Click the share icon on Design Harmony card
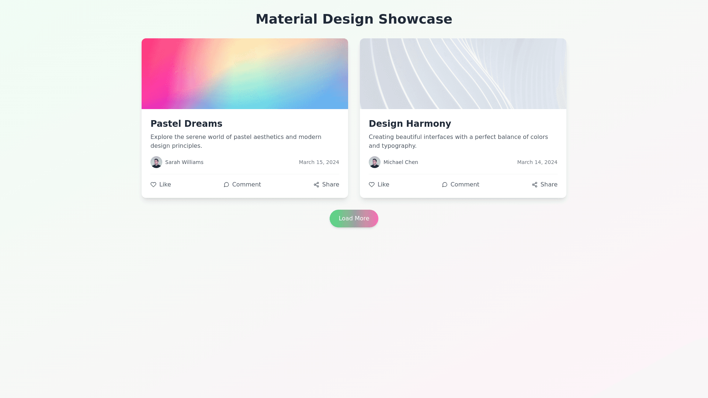 (535, 185)
